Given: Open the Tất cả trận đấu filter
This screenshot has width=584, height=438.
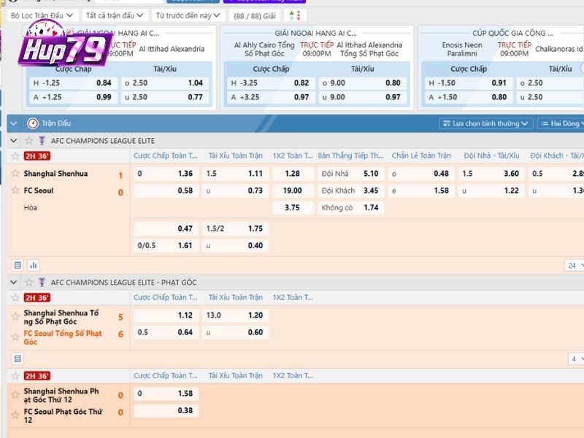Looking at the screenshot, I should tap(115, 15).
